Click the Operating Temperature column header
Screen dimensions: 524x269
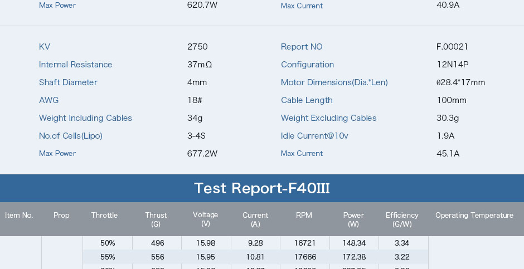click(x=474, y=216)
